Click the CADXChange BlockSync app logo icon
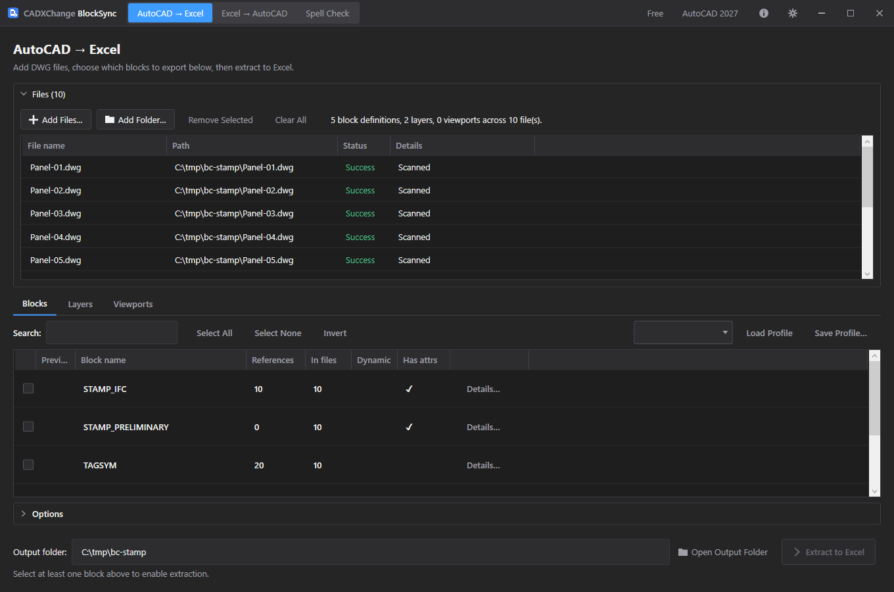Screen dimensions: 894x592 13,12
